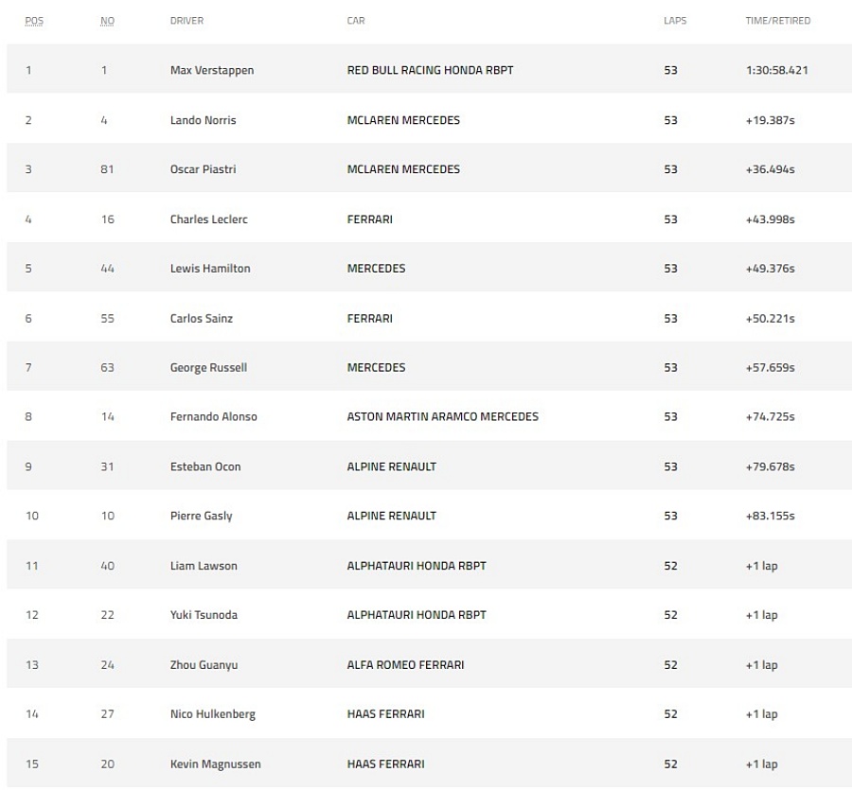852x790 pixels.
Task: Click RED BULL RACING HONDA RBPT team
Action: (x=431, y=70)
